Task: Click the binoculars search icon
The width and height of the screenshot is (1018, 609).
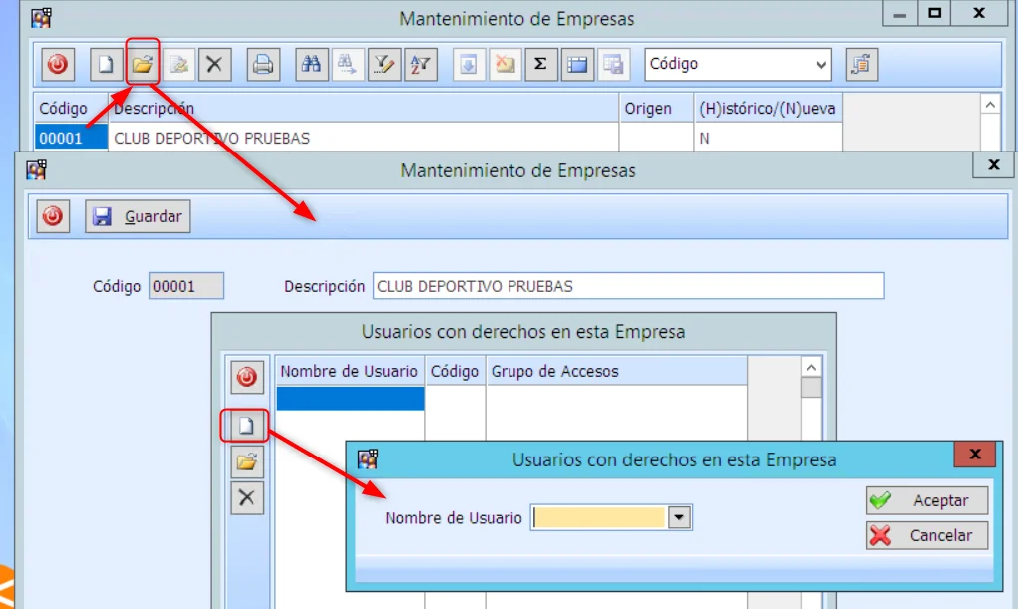Action: 311,65
